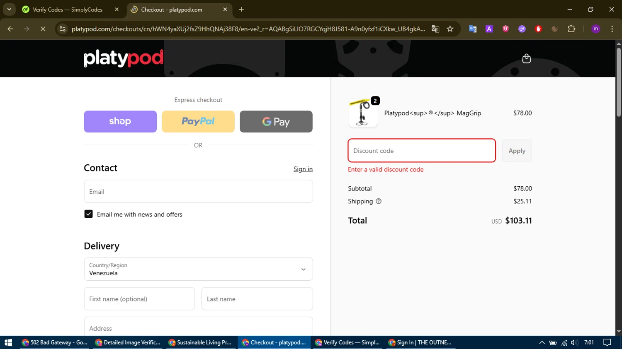Stop loading the page
The width and height of the screenshot is (622, 349).
(43, 29)
